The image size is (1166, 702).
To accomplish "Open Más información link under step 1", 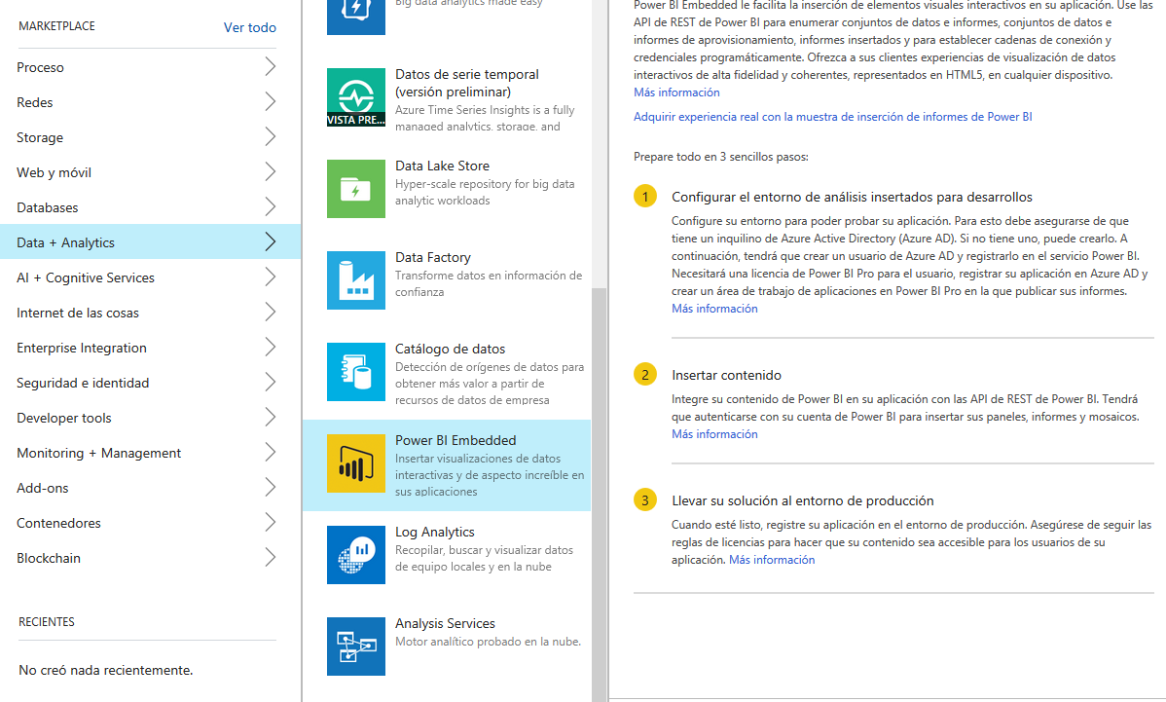I will pos(714,309).
